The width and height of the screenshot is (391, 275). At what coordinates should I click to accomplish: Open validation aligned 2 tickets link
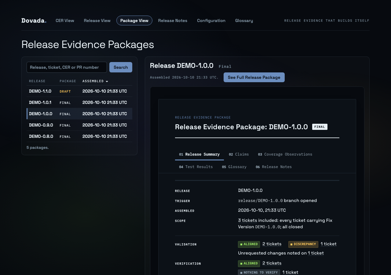click(272, 244)
